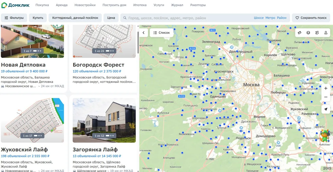Click the map pin location tool
This screenshot has width=333, height=172.
[x=326, y=33]
